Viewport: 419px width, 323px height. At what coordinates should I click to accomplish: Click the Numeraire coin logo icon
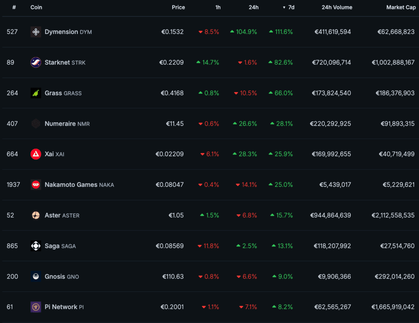(x=36, y=123)
